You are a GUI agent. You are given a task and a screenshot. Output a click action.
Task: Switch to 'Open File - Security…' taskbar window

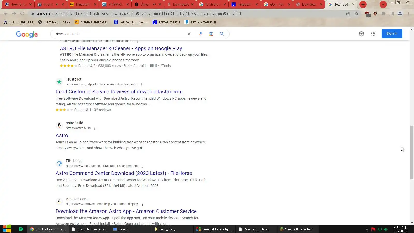coord(89,229)
